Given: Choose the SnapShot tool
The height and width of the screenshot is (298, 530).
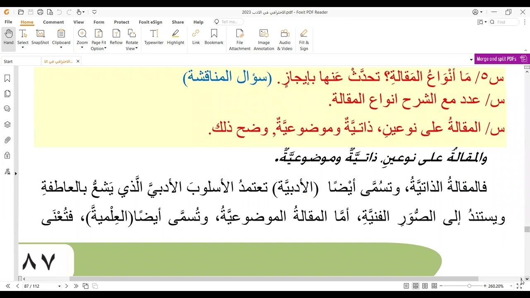Looking at the screenshot, I should [x=40, y=37].
